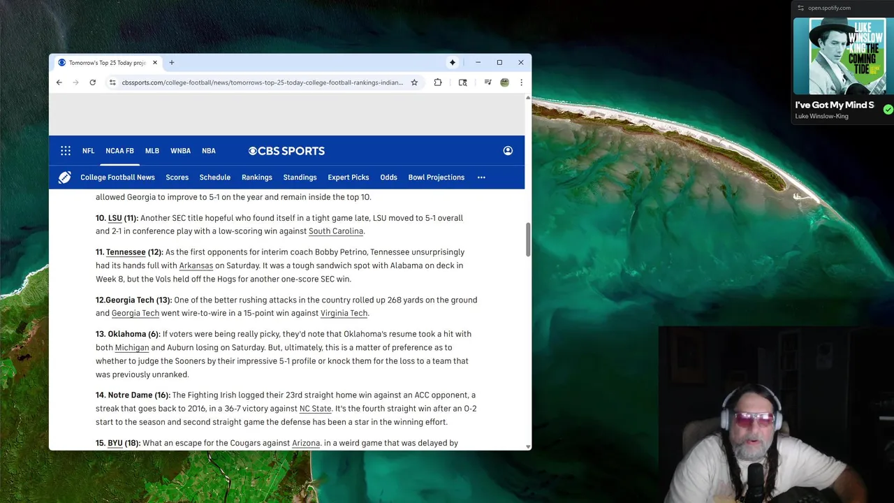Bookmark this page with the star icon

(x=414, y=82)
